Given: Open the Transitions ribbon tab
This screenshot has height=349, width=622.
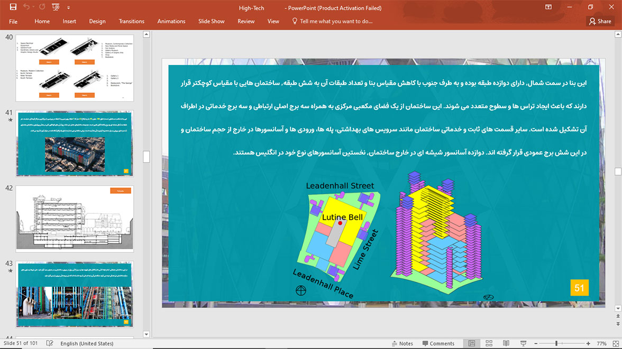Looking at the screenshot, I should (131, 22).
